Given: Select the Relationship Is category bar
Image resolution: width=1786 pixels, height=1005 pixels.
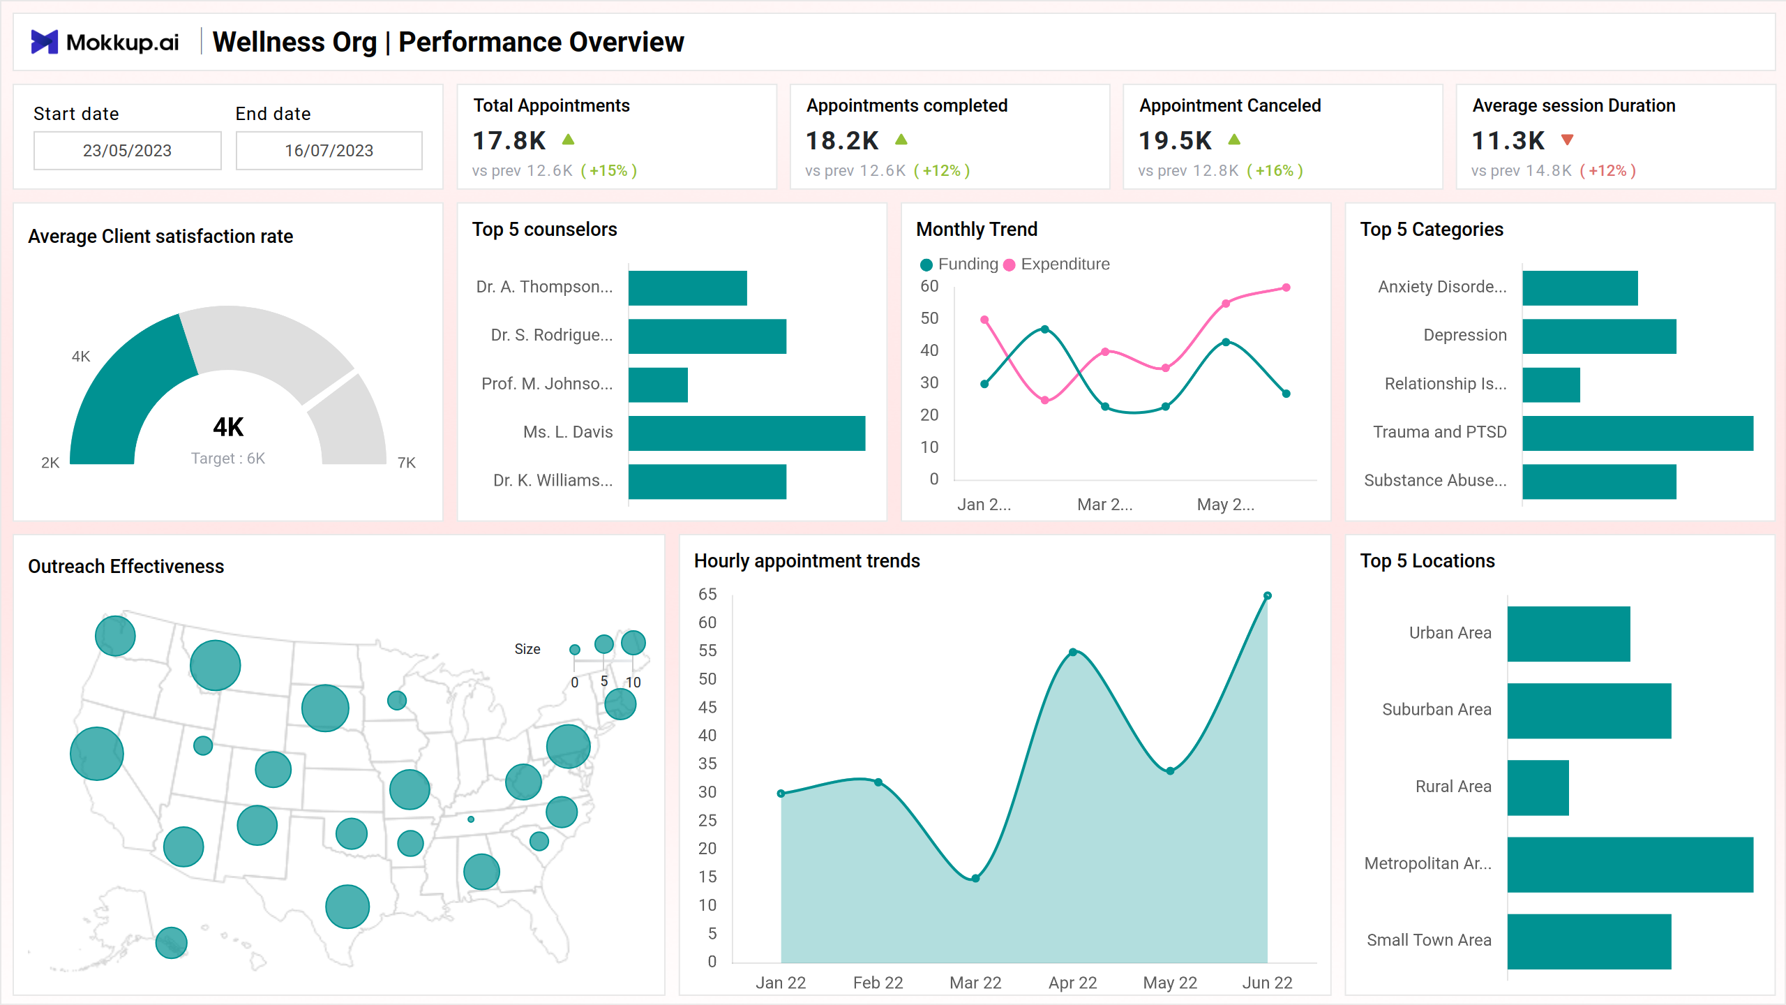Looking at the screenshot, I should 1552,385.
